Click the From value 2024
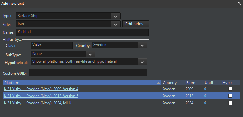This screenshot has width=243, height=117. 189,103
